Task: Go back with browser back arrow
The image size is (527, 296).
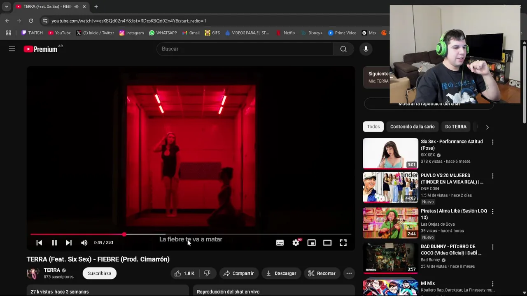Action: tap(7, 21)
